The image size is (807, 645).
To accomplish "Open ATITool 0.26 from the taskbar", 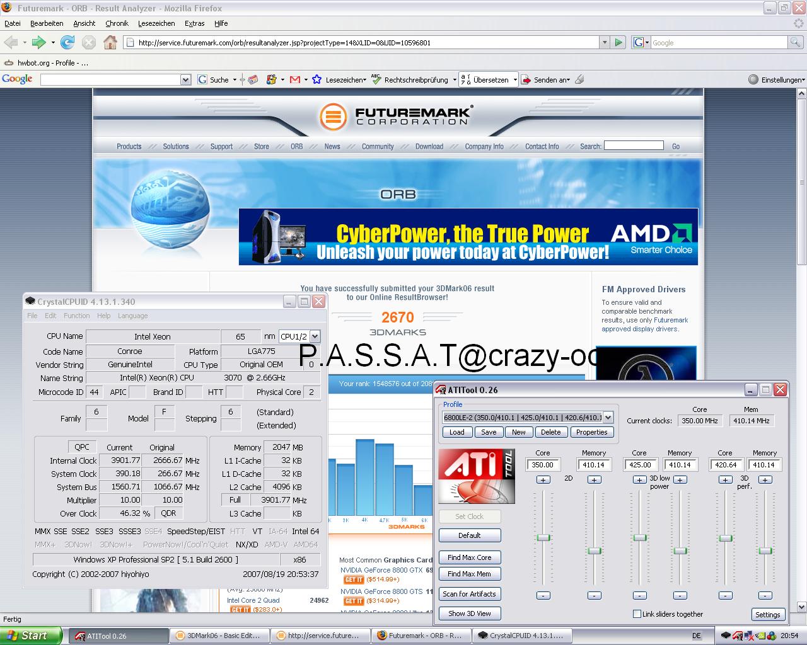I will (117, 636).
